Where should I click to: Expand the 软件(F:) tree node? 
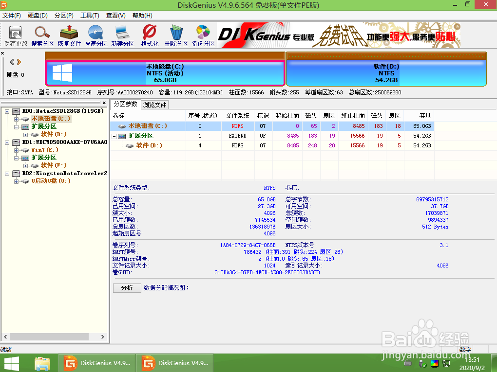(x=25, y=166)
